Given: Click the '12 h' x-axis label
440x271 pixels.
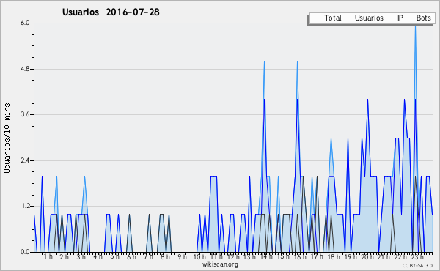Looking at the screenshot, I should point(233,256).
